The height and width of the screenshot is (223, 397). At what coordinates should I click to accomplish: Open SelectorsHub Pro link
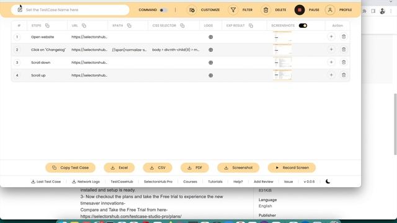[158, 181]
